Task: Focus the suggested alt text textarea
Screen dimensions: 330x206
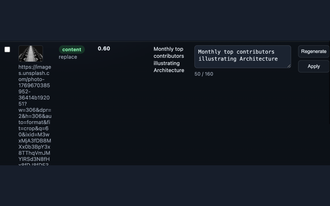Action: (243, 57)
